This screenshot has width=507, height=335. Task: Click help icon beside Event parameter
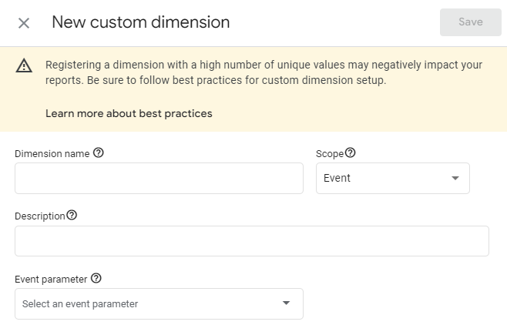(96, 278)
